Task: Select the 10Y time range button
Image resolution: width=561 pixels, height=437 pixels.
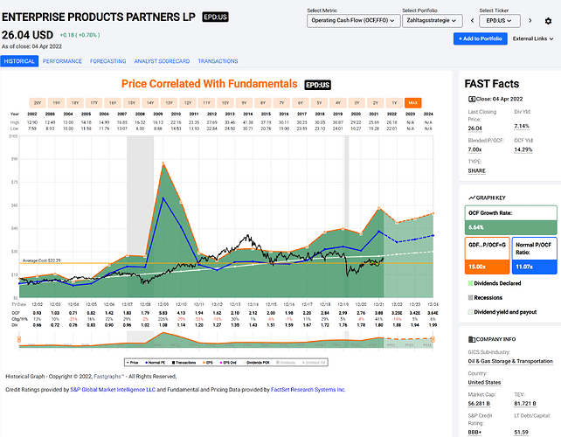Action: click(225, 103)
